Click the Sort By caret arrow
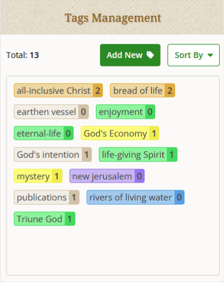Viewport: 224px width, 282px height. pos(210,55)
